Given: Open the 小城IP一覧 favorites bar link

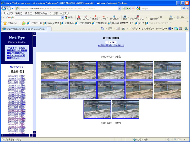Looking at the screenshot, I should pos(34,23).
